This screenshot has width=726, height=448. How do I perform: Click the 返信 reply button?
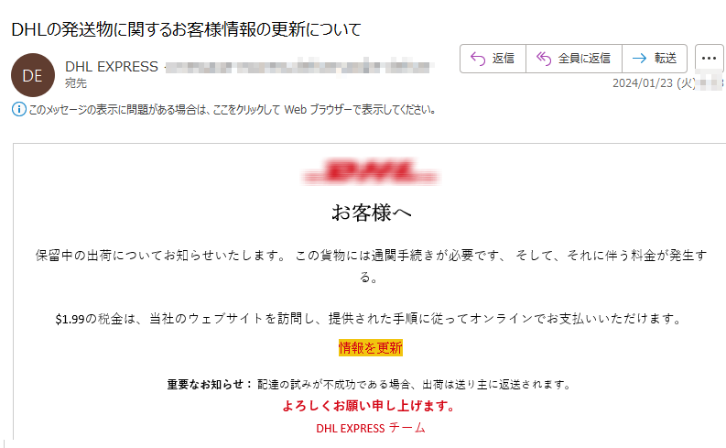pyautogui.click(x=493, y=59)
